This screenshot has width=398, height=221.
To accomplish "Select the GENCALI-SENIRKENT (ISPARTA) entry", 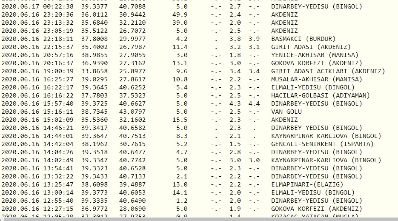I will pos(322,144).
